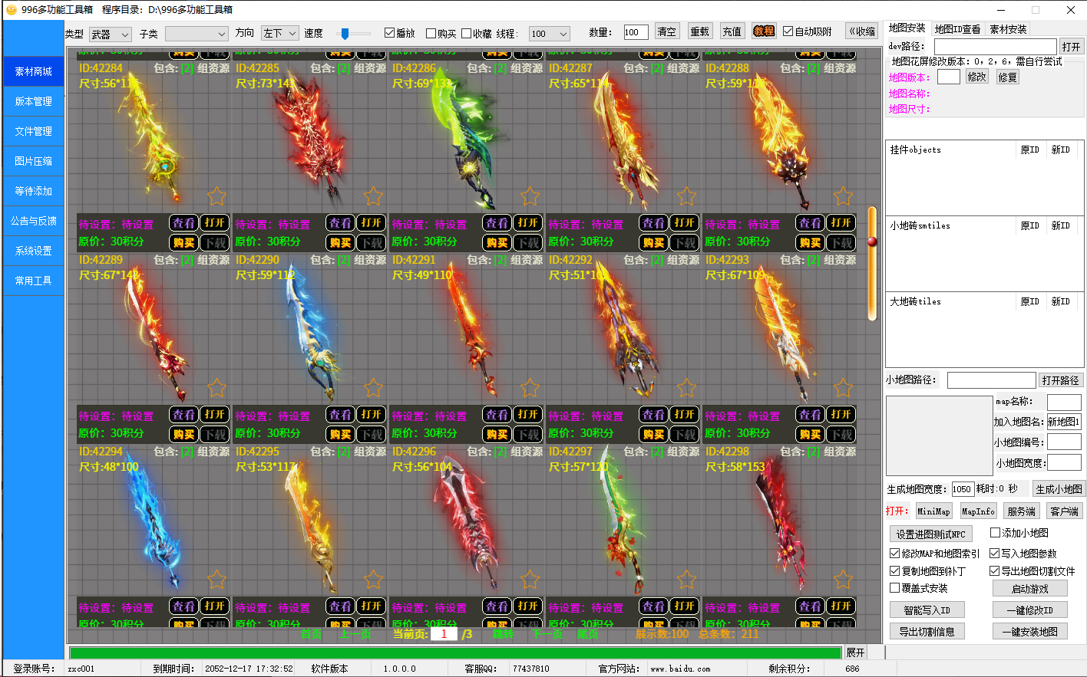The image size is (1087, 677).
Task: Click 购买 for weapon ID:42291
Action: 497,434
